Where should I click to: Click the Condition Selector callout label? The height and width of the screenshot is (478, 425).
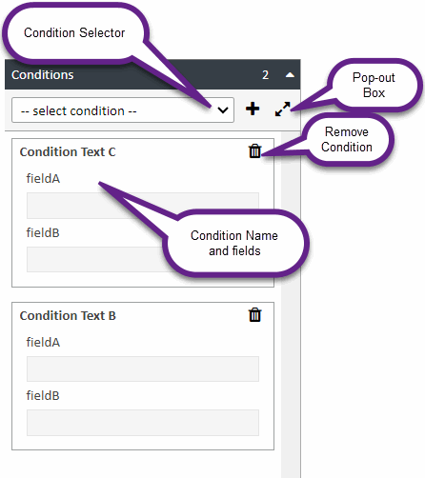click(74, 32)
